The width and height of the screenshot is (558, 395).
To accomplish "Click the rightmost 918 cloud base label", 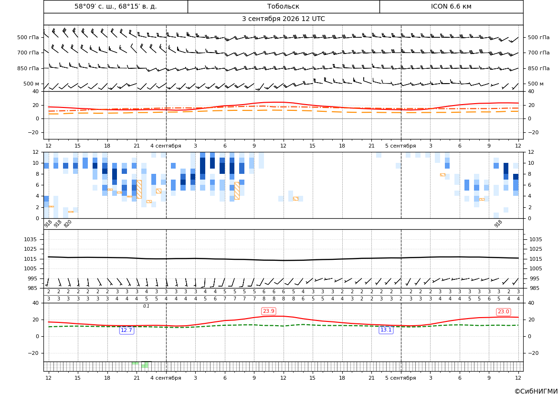I will coord(498,224).
